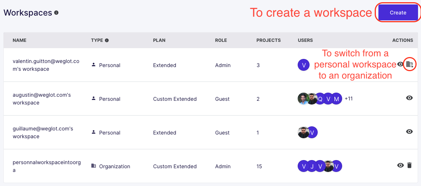Click the PROJECTS column header

pyautogui.click(x=268, y=40)
